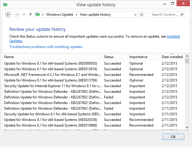Screen dimensions: 192x147
Task: Sort by the Status column header
Action: [115, 57]
